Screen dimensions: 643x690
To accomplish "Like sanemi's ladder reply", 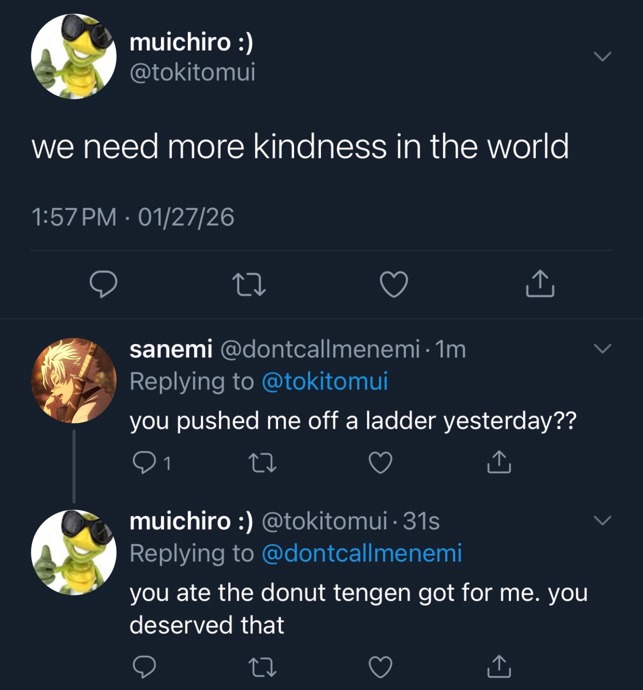I will (380, 463).
